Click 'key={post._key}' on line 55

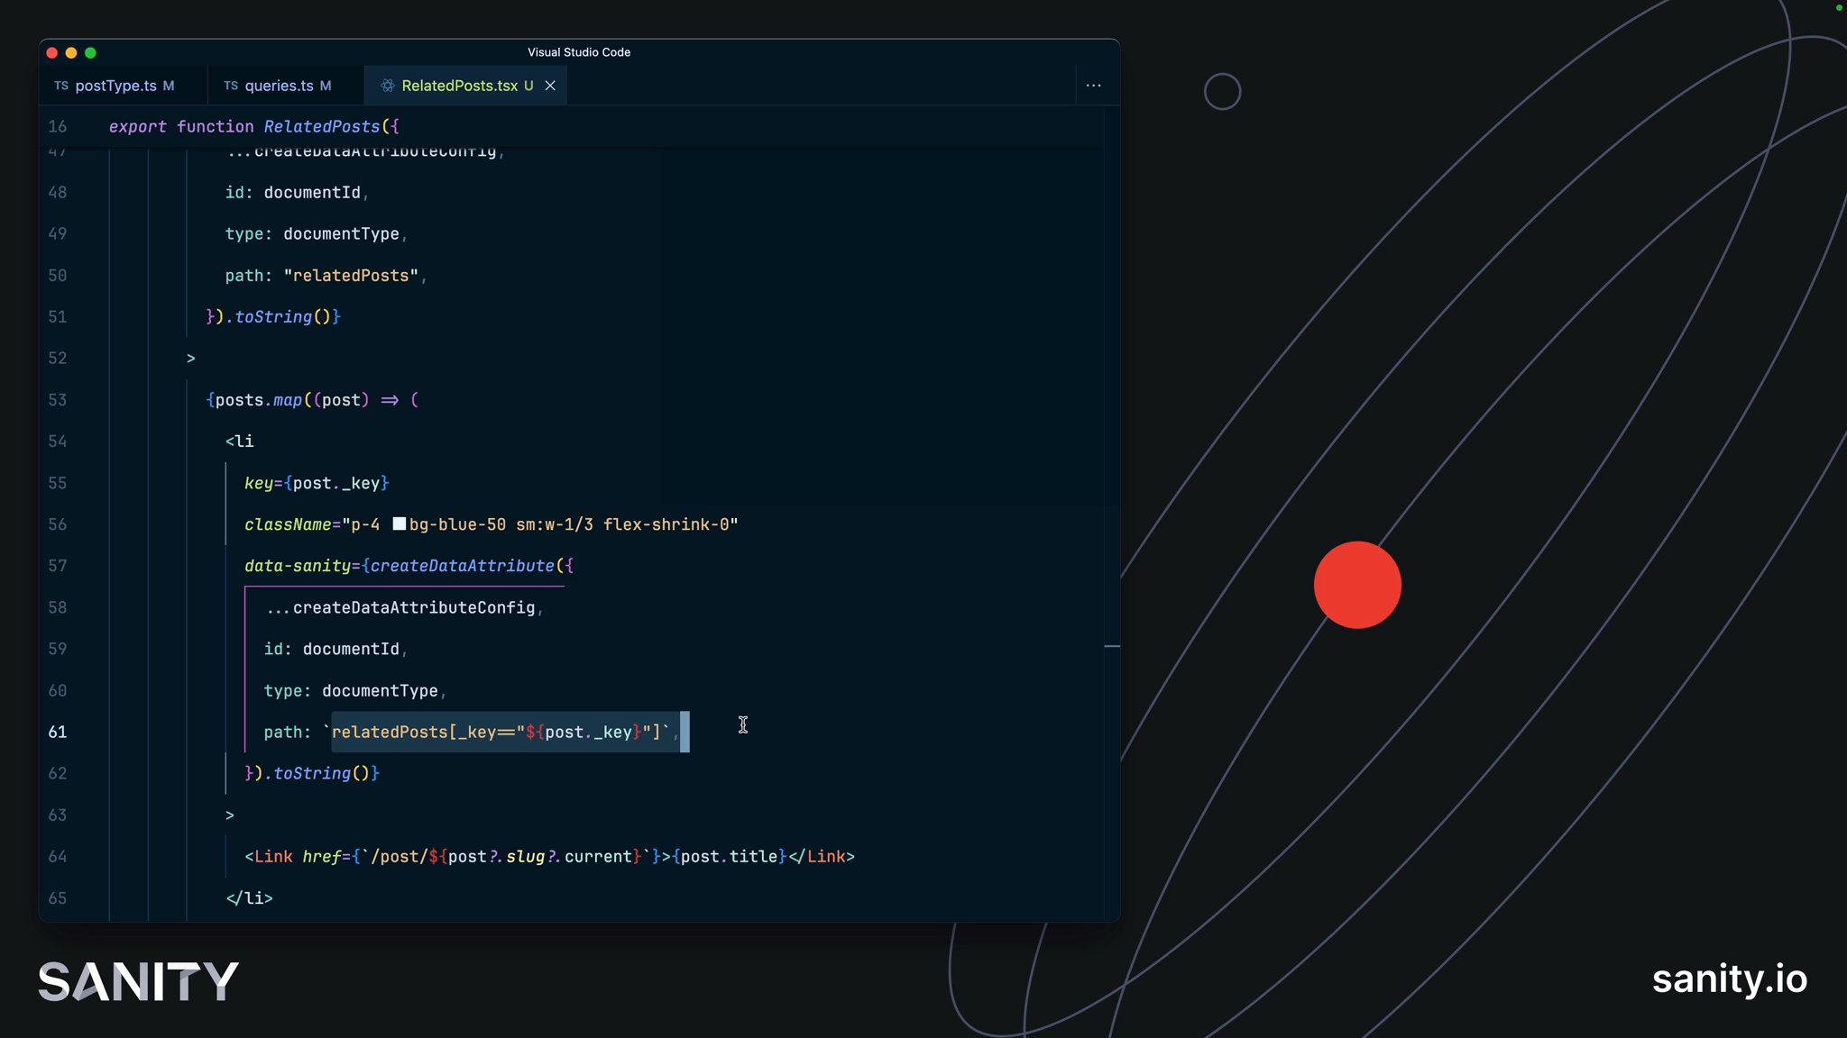point(317,483)
